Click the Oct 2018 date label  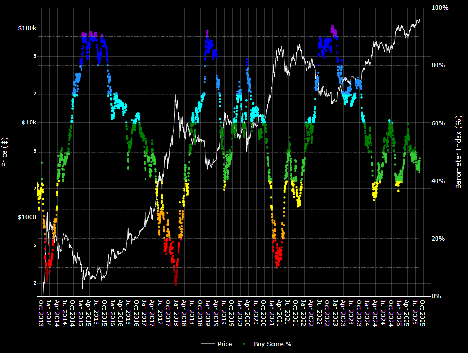tap(200, 313)
